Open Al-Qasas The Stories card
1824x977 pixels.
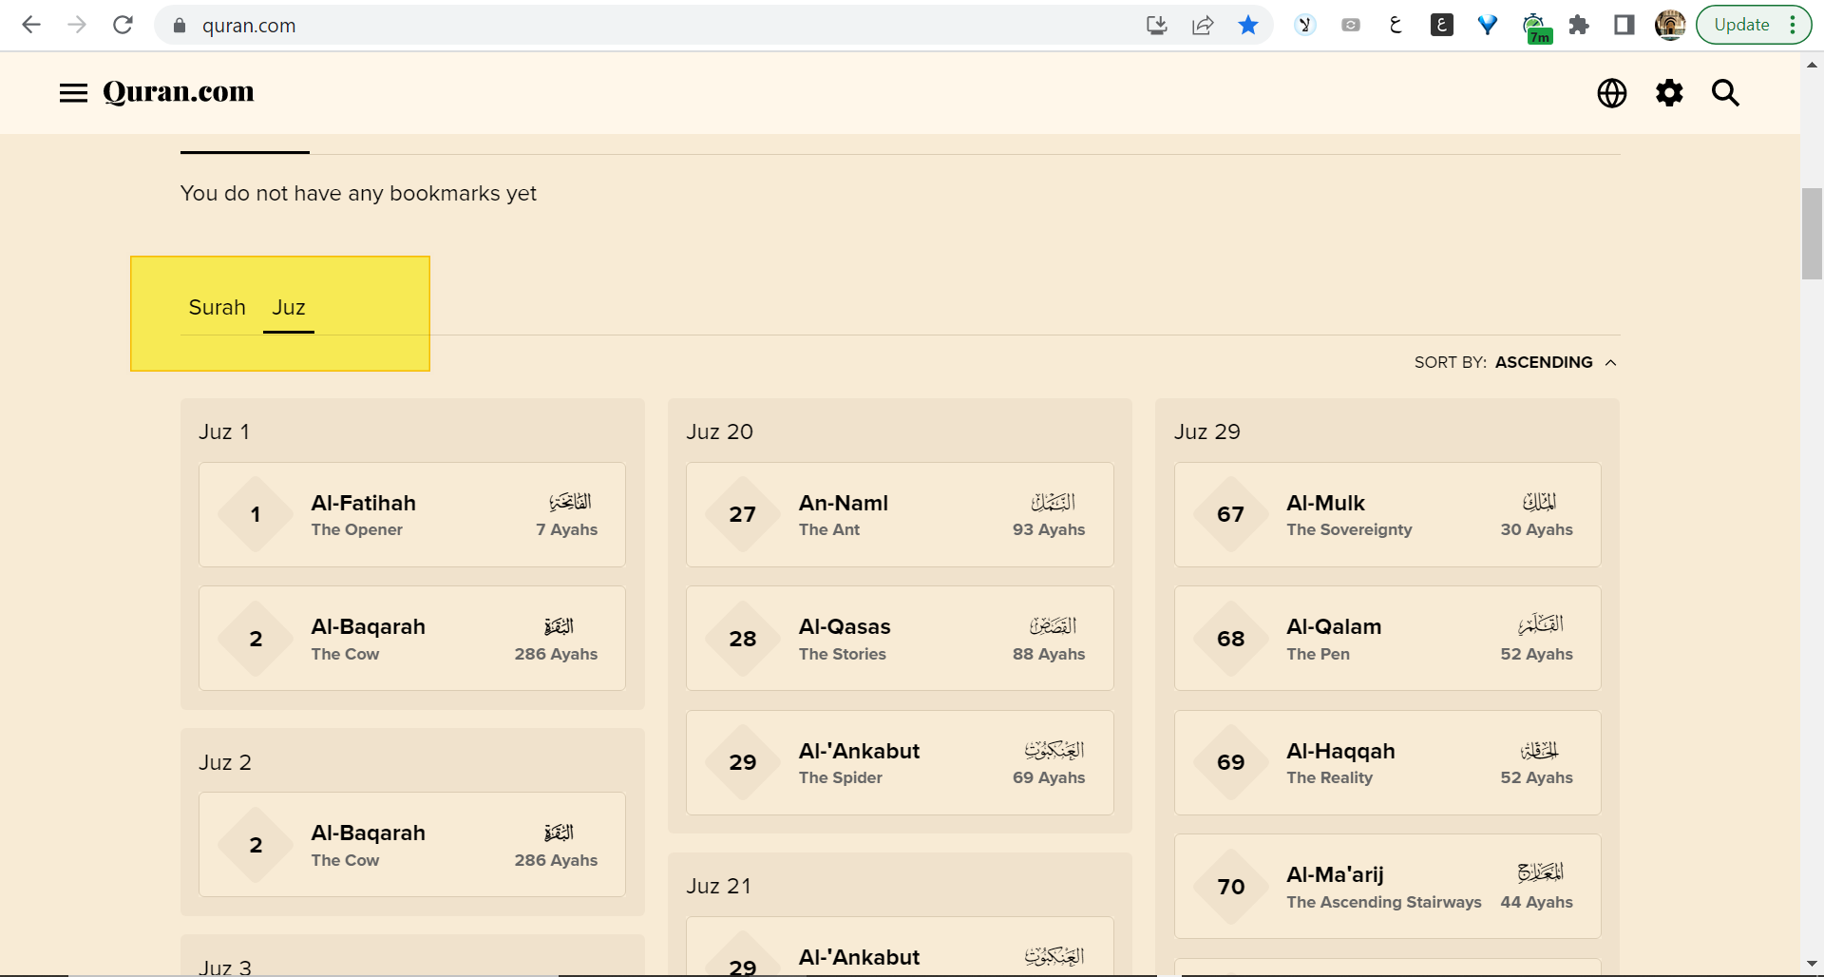click(x=900, y=639)
